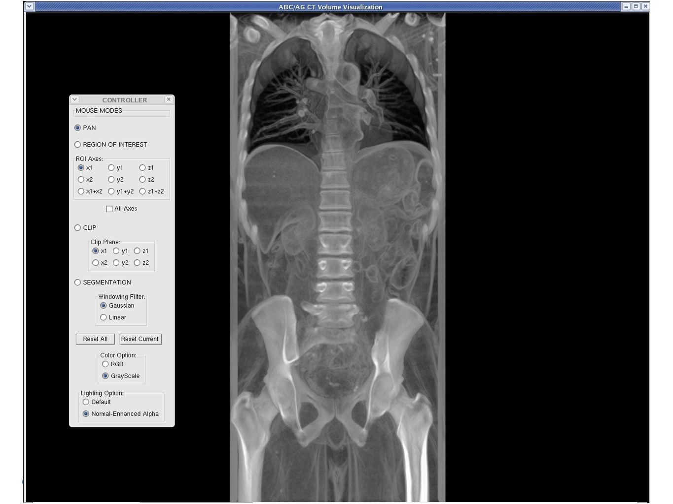Click the Reset Current button

140,339
